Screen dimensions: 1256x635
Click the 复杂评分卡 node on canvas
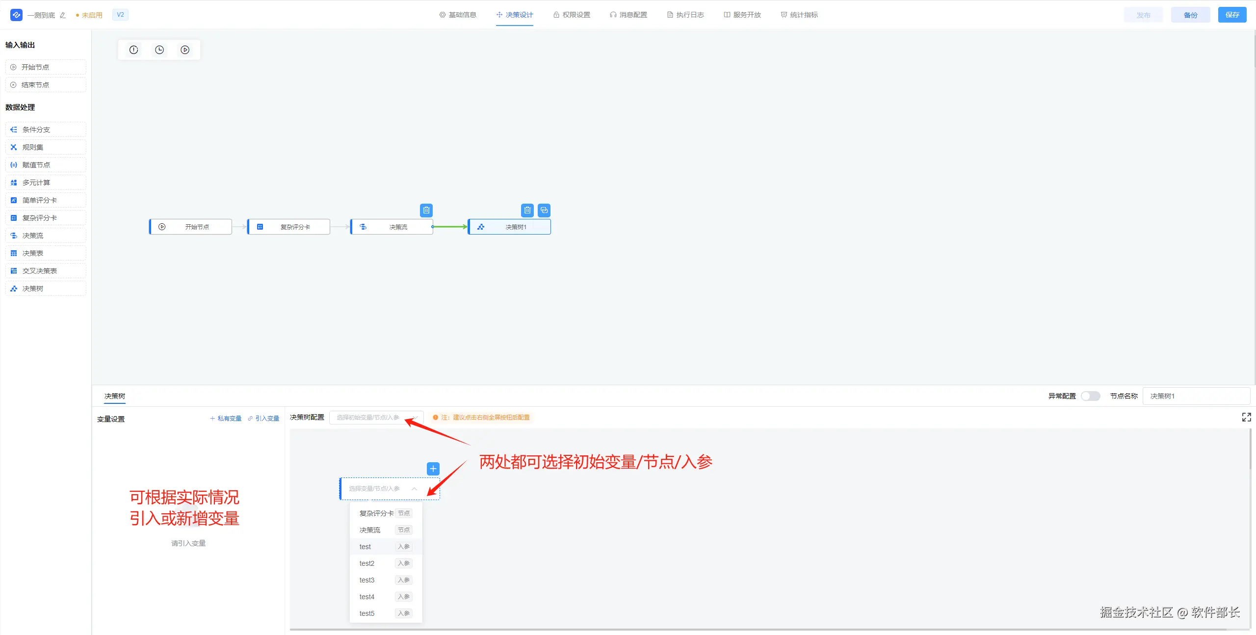click(x=289, y=227)
